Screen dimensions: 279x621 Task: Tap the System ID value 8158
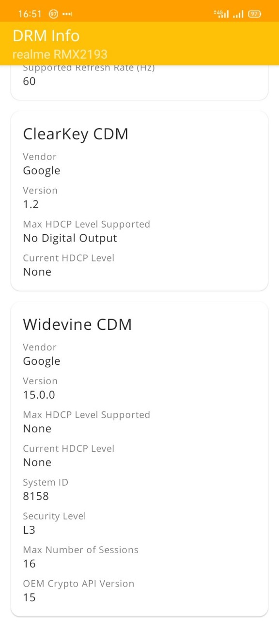coord(36,496)
